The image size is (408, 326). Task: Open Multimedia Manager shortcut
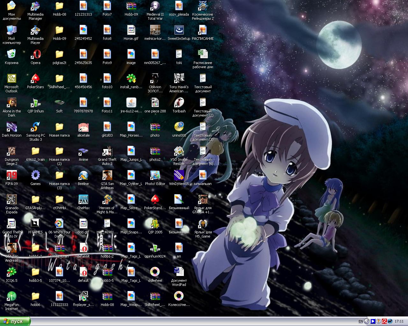click(x=35, y=6)
